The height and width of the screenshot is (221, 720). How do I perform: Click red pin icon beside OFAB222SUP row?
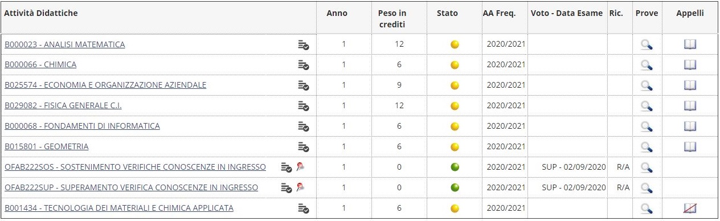pyautogui.click(x=301, y=187)
